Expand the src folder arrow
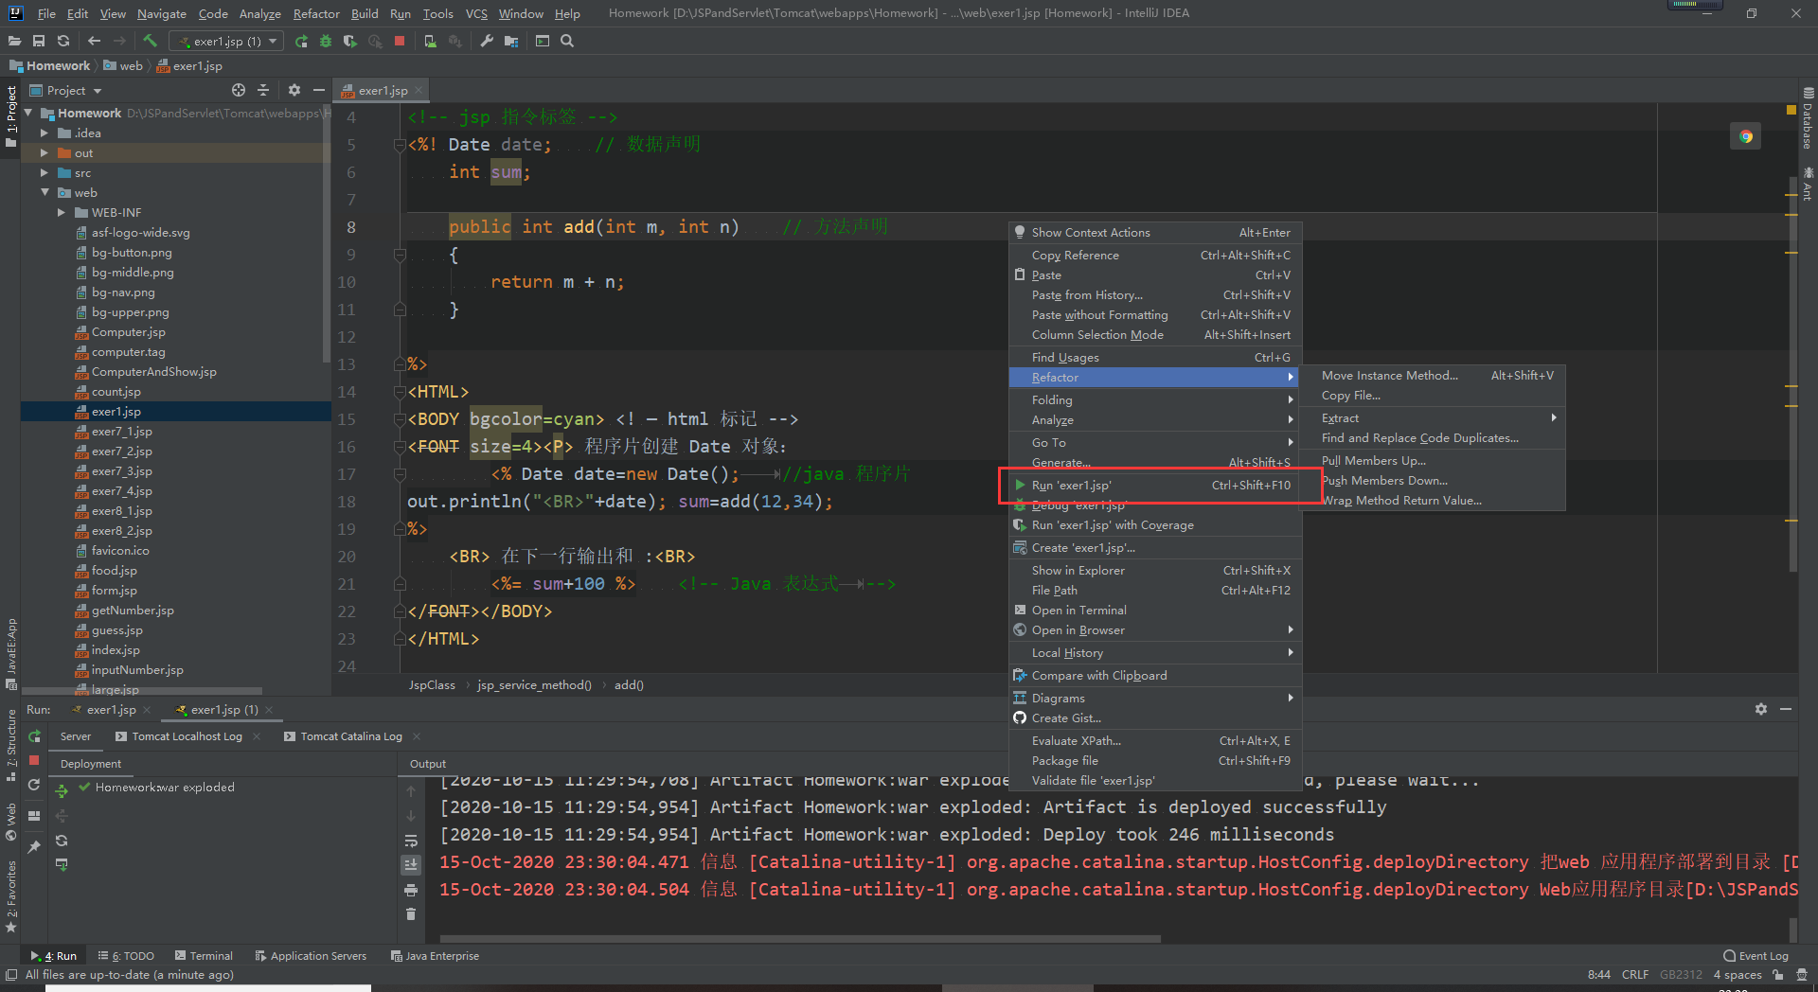1818x992 pixels. (44, 172)
